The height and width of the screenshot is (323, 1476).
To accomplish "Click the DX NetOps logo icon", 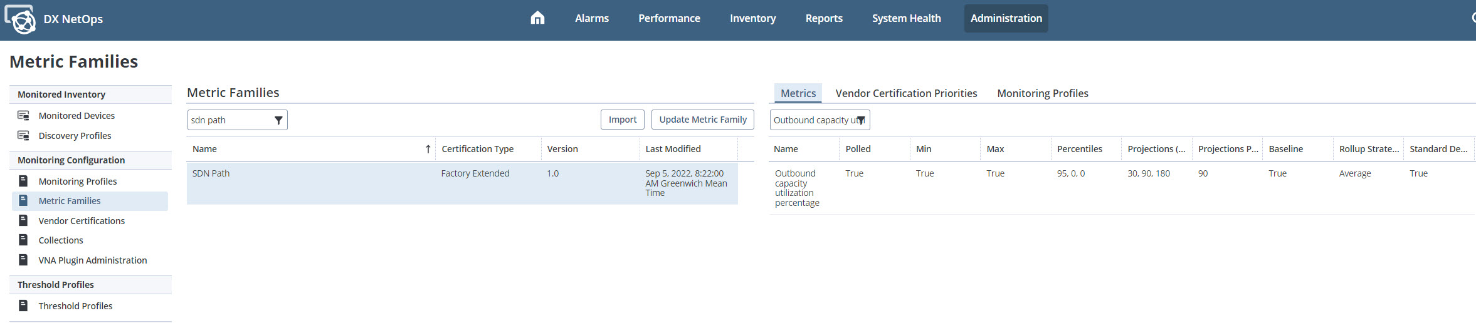I will (21, 19).
